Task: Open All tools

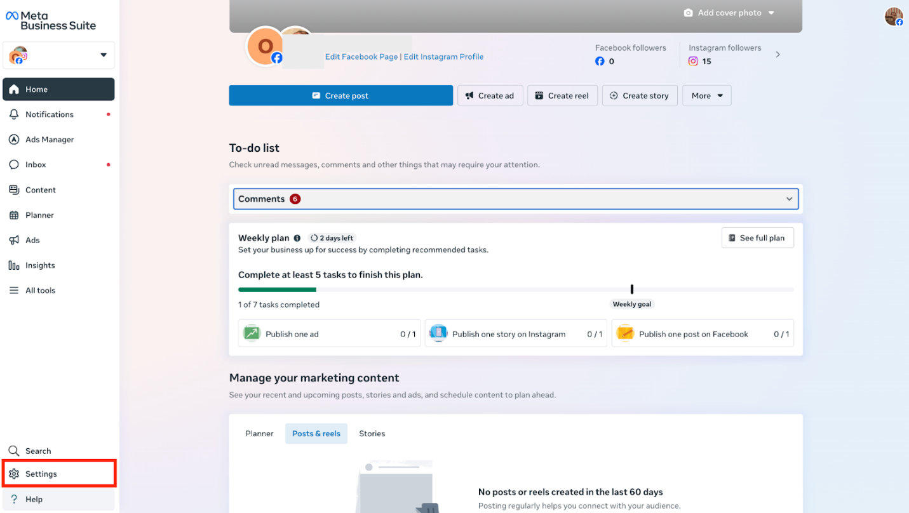Action: (39, 290)
